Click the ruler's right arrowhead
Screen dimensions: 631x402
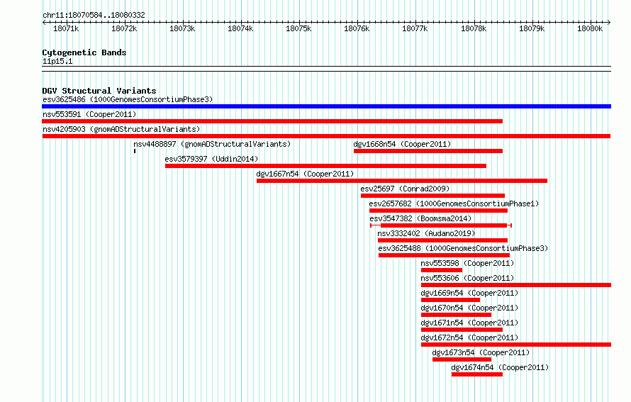tap(609, 23)
